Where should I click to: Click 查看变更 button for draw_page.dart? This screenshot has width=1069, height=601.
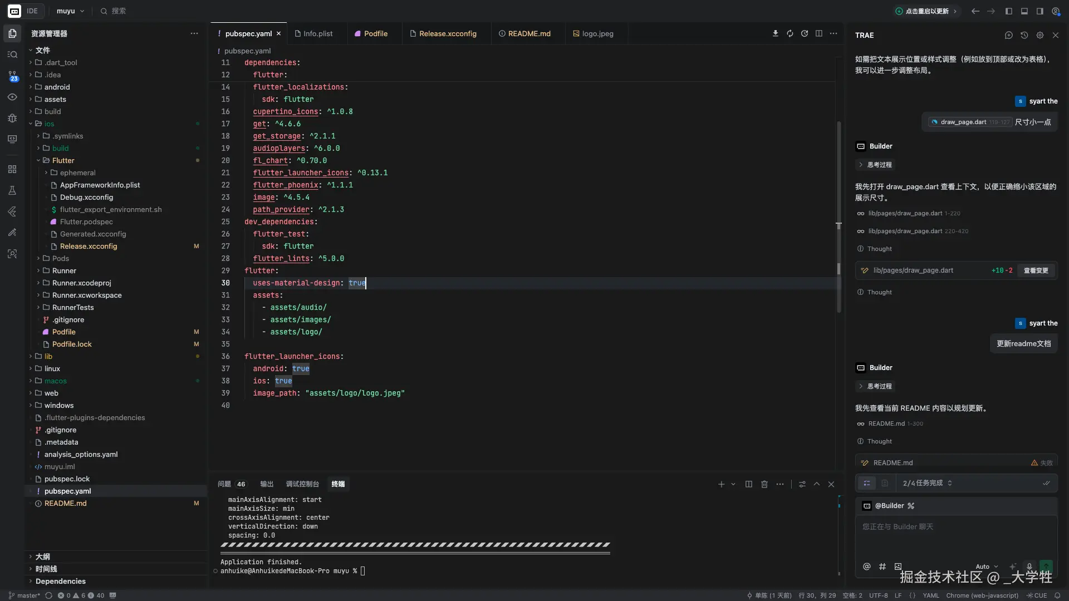coord(1036,270)
